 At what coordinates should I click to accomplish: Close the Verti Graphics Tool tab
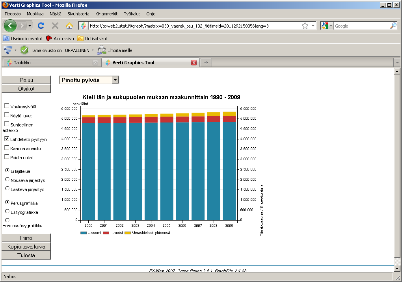pos(194,63)
